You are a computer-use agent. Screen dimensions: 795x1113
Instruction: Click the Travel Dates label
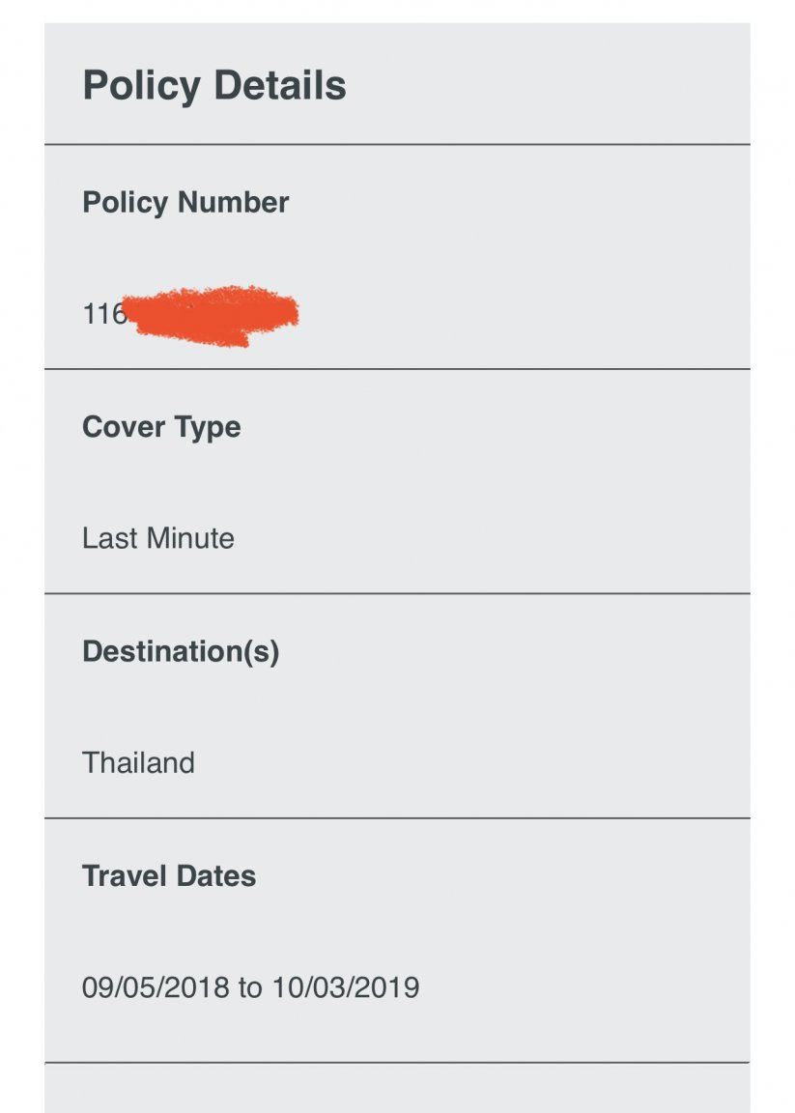coord(169,876)
